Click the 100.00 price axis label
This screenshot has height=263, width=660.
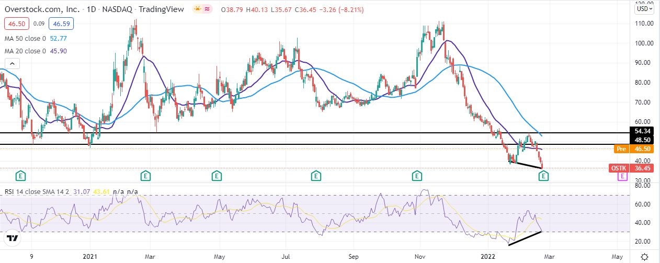(x=643, y=43)
